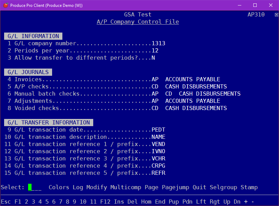This screenshot has height=206, width=279.
Task: Click the Quit command
Action: 199,187
